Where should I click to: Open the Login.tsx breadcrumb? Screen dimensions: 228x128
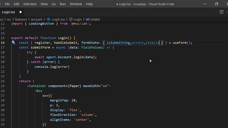click(58, 19)
